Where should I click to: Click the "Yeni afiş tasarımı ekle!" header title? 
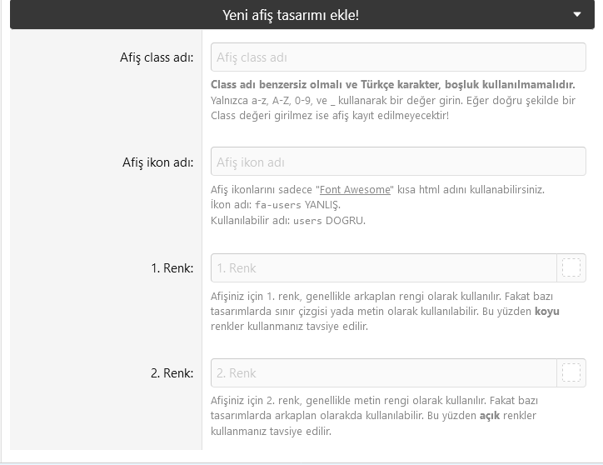click(291, 15)
